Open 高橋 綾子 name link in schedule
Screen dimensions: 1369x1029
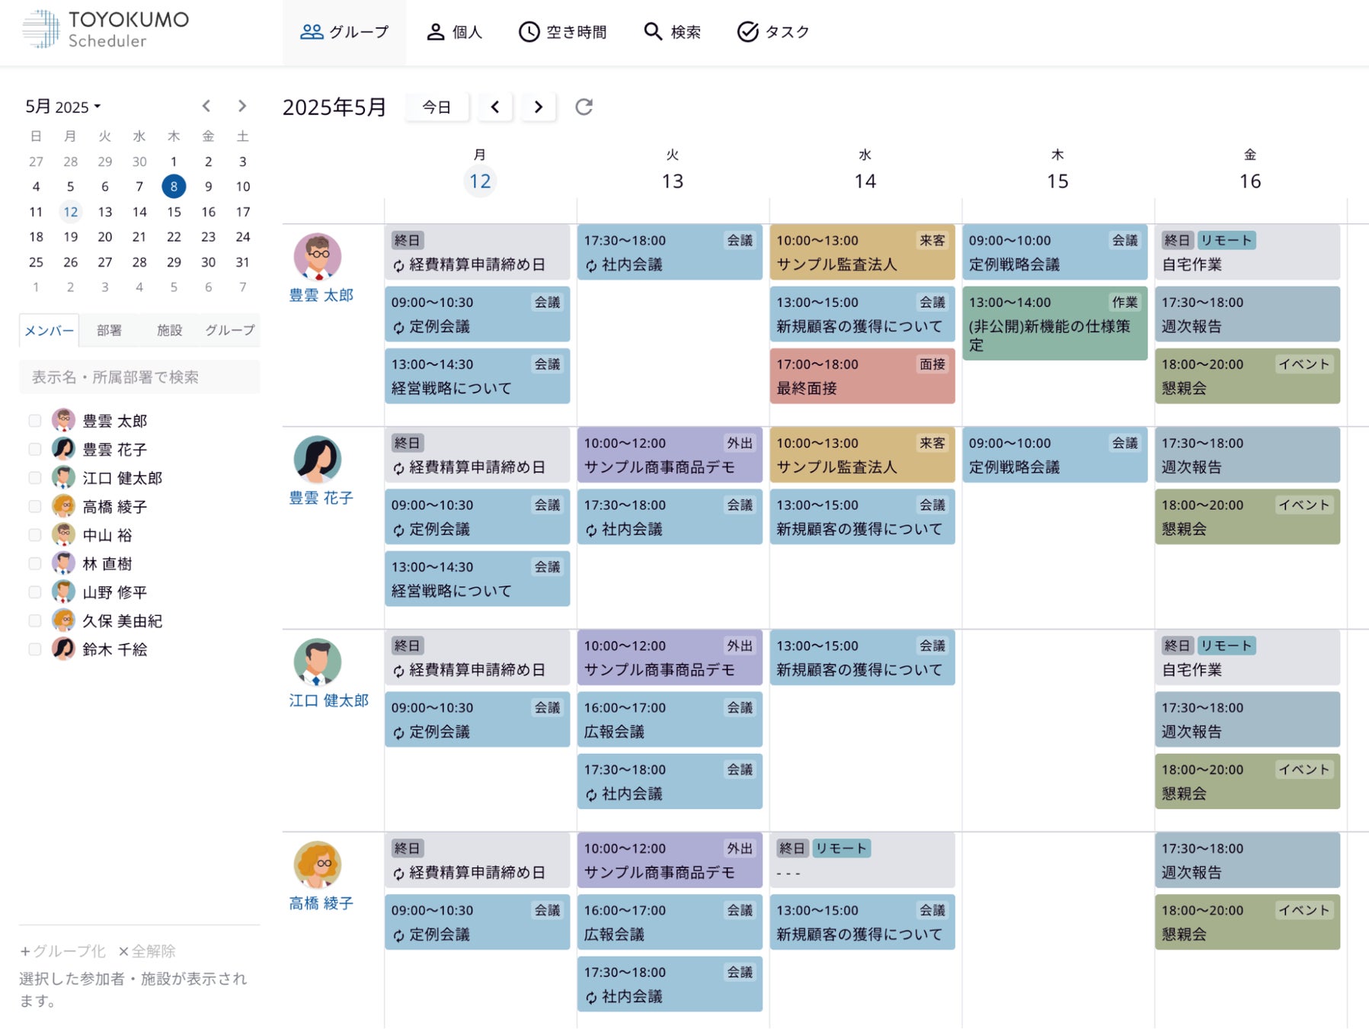(321, 903)
